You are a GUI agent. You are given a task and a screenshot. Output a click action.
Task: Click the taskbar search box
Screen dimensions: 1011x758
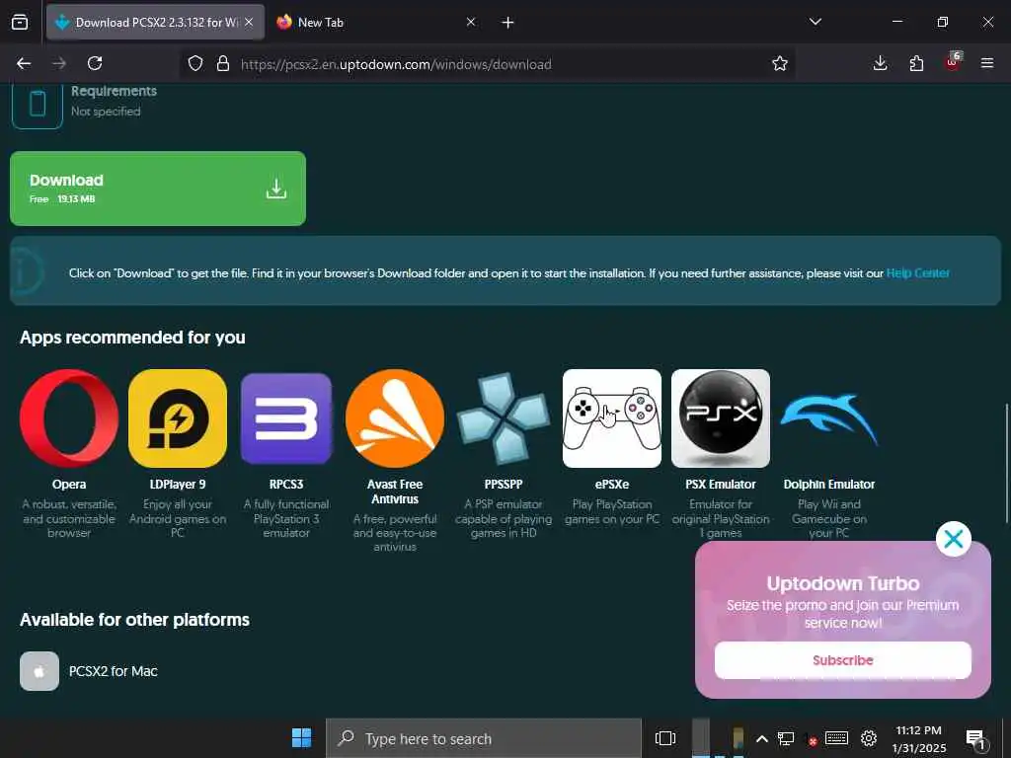[x=484, y=738]
